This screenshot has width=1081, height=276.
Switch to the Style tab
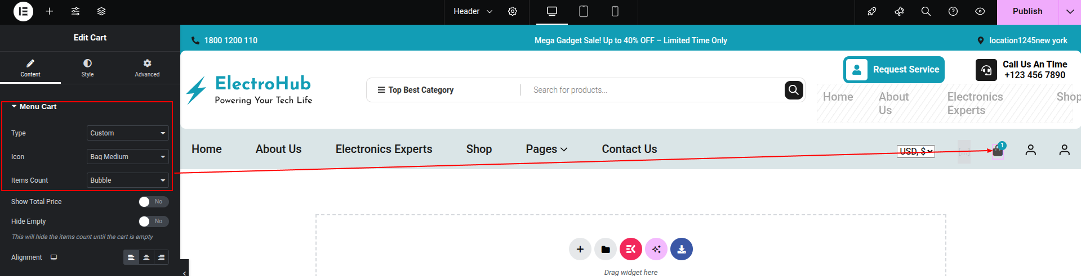click(87, 68)
